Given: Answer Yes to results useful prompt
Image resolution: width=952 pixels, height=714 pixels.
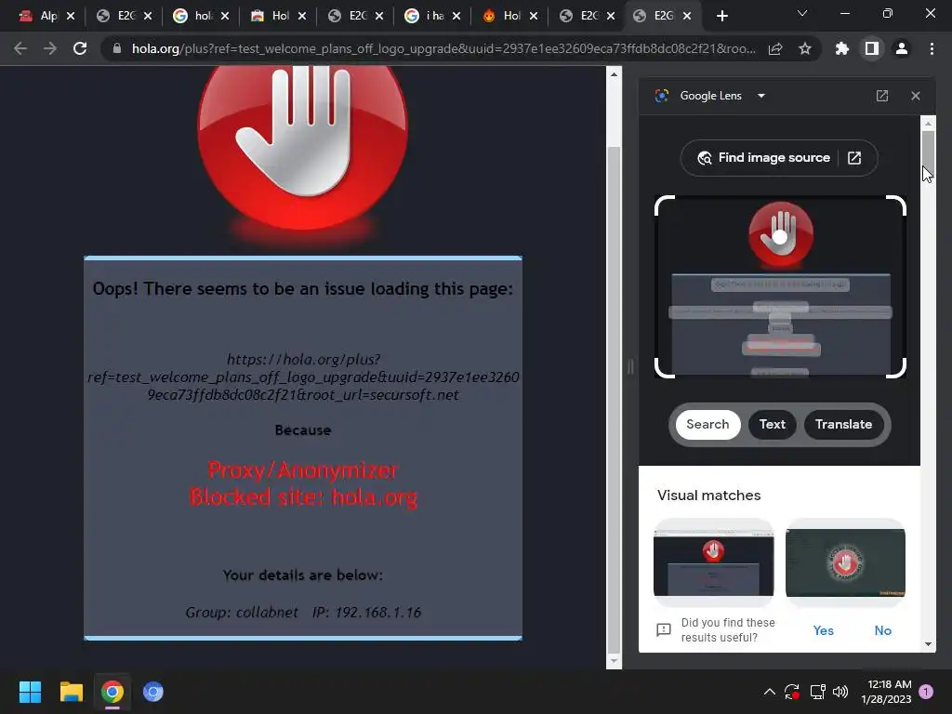Looking at the screenshot, I should (x=824, y=630).
